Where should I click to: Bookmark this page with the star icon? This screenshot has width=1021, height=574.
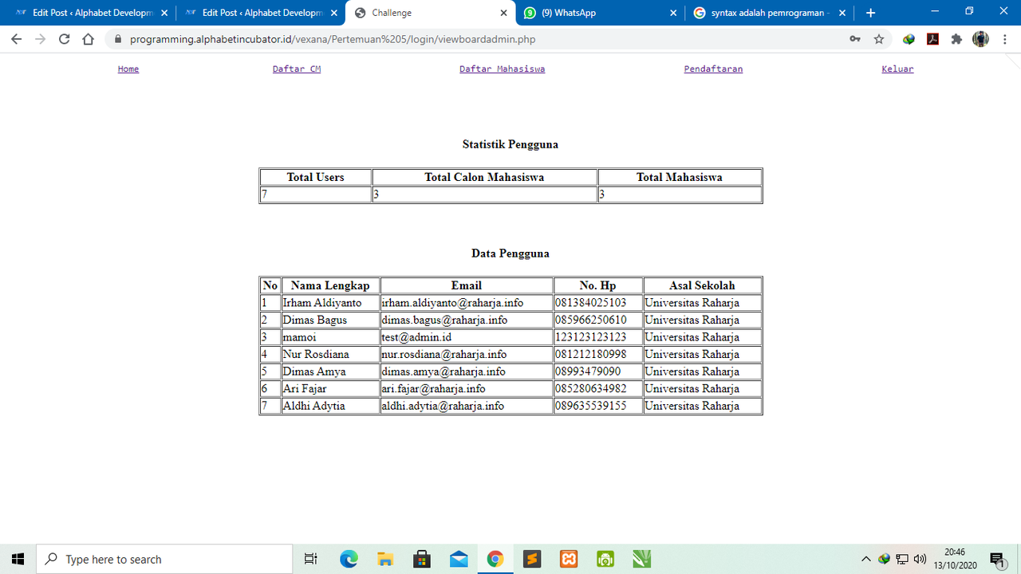(879, 39)
